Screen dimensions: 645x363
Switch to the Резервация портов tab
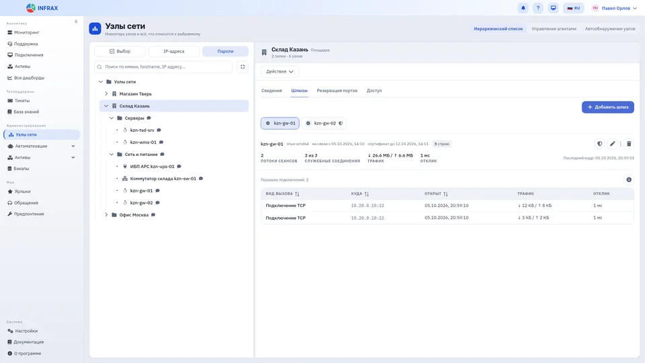click(x=337, y=91)
